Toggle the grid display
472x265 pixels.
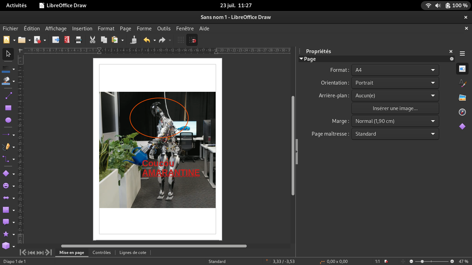181,40
